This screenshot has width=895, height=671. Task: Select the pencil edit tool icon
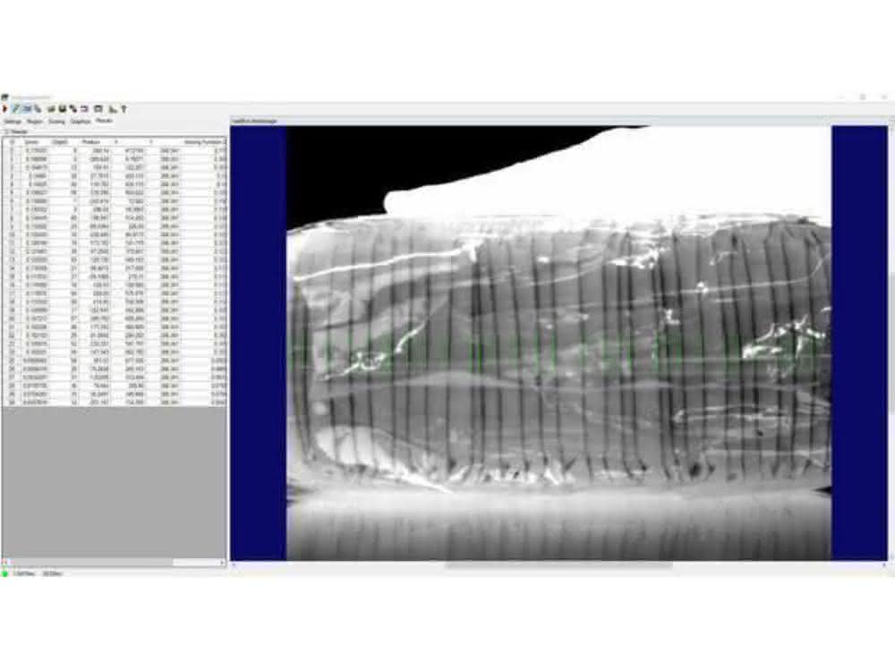point(16,108)
